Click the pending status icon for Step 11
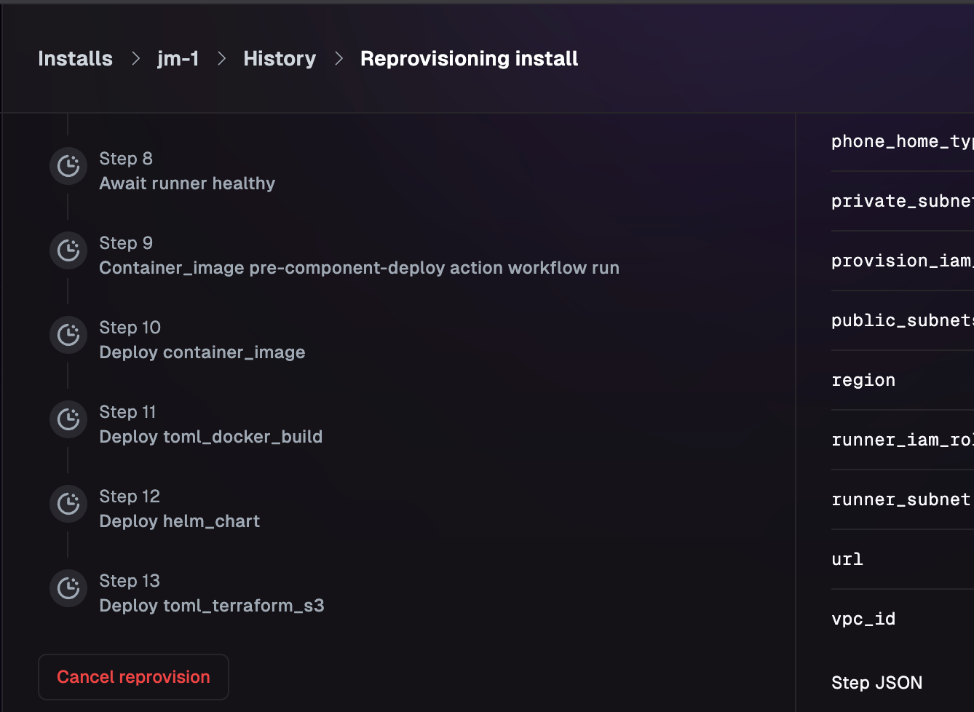Viewport: 974px width, 712px height. click(x=68, y=419)
